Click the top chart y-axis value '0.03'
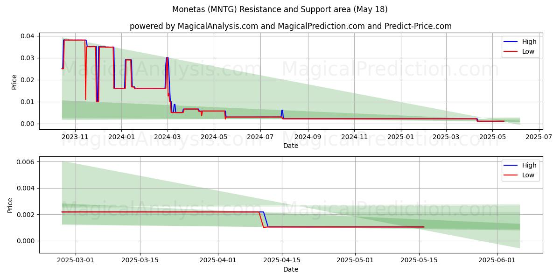This screenshot has width=560, height=280. click(x=28, y=58)
